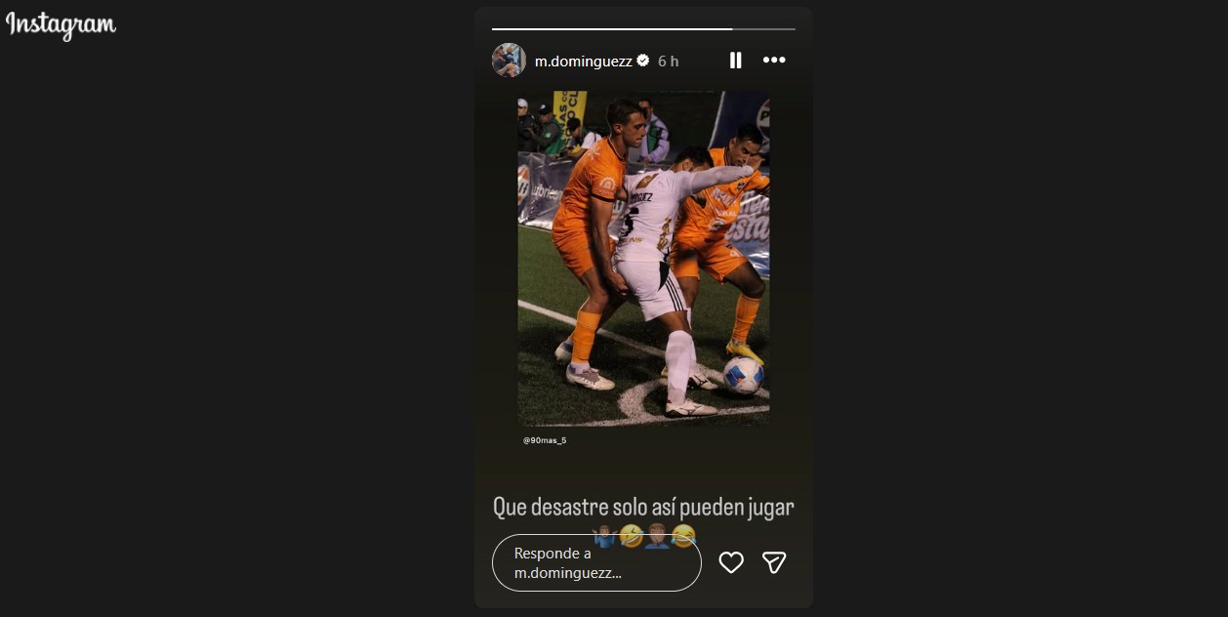The width and height of the screenshot is (1228, 617).
Task: Click the soccer ball in the photo
Action: (x=743, y=375)
